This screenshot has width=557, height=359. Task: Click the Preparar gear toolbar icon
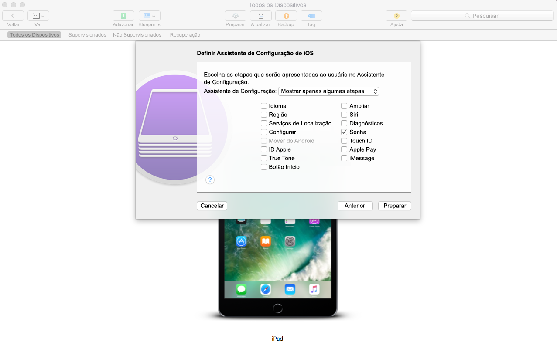(236, 16)
